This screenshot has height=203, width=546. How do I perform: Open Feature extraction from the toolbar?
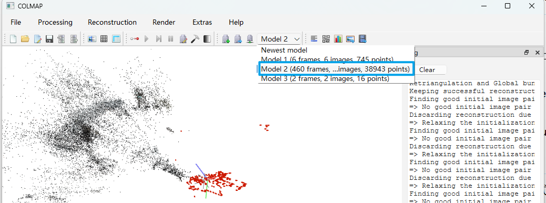(x=92, y=38)
